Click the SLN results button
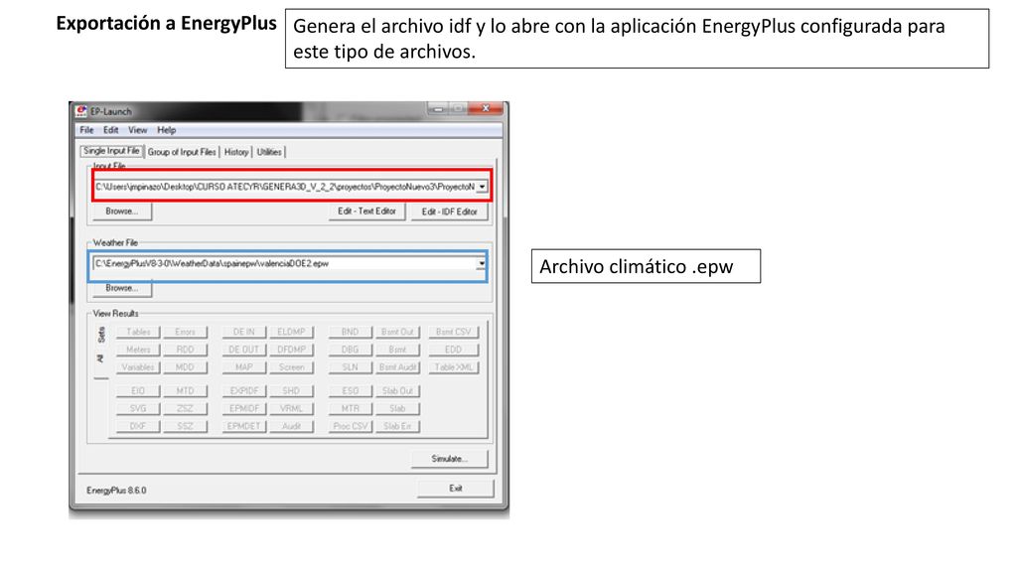This screenshot has height=572, width=1017. pyautogui.click(x=351, y=367)
